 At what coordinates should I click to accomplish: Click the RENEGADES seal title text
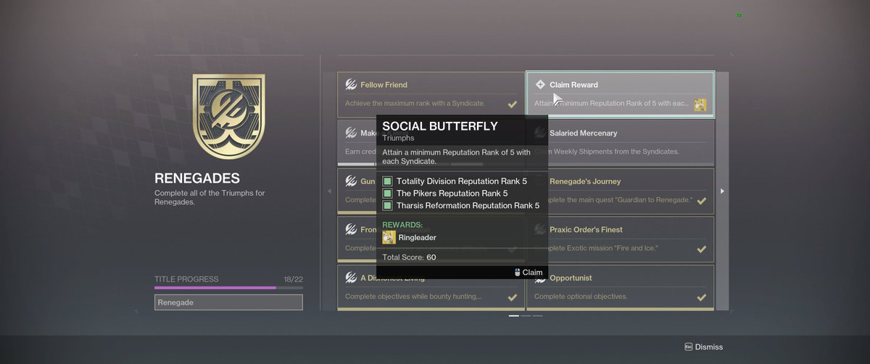[x=197, y=178]
